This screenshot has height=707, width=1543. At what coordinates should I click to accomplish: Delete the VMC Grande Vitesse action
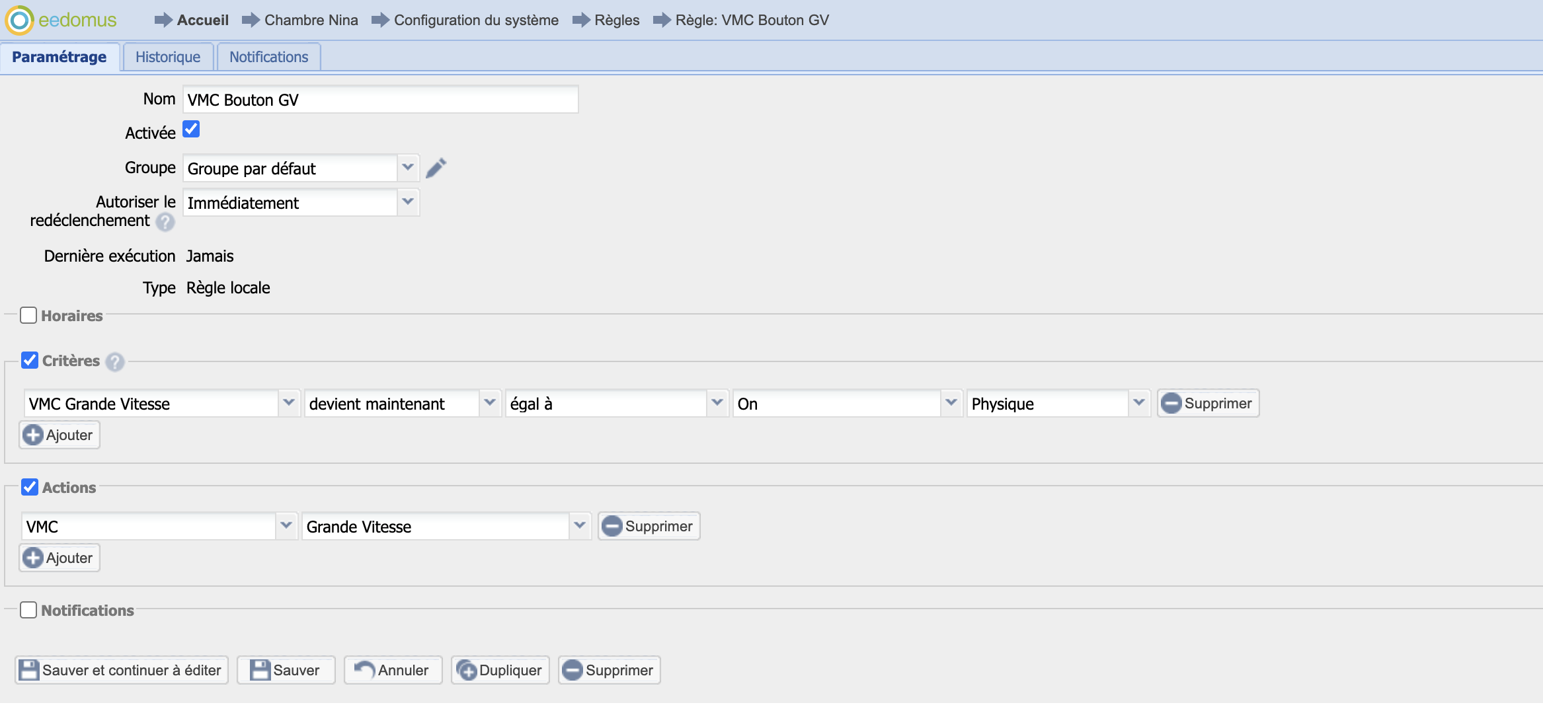point(649,527)
